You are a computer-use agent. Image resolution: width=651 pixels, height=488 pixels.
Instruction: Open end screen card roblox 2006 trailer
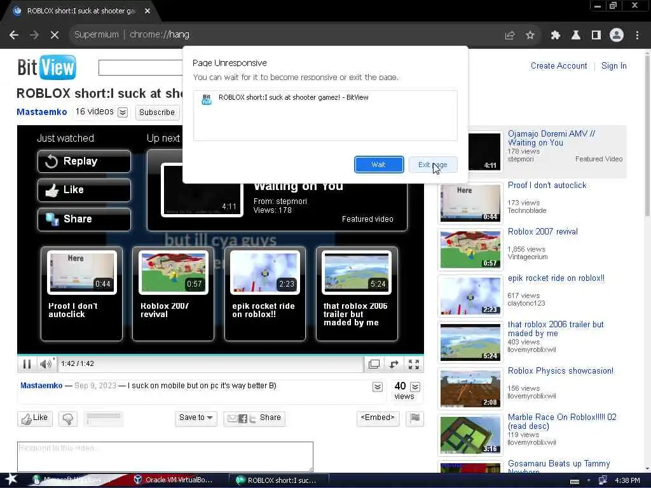[x=357, y=294]
